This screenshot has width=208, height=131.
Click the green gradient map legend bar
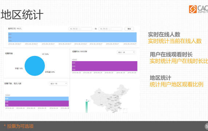pos(87,107)
